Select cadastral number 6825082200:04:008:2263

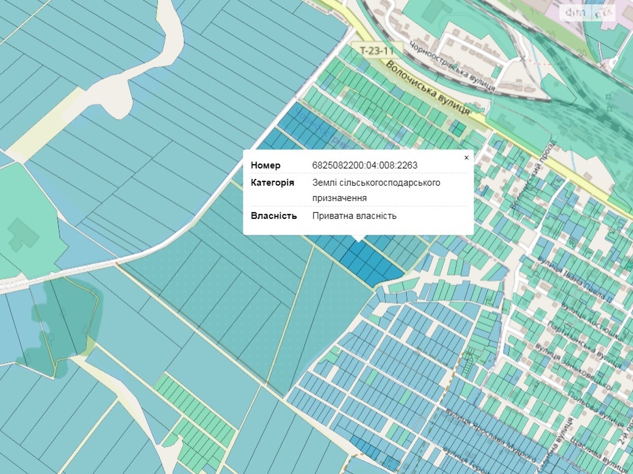(365, 165)
